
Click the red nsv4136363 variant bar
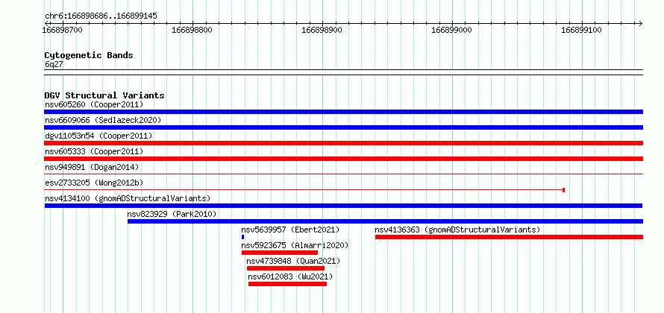pos(509,237)
